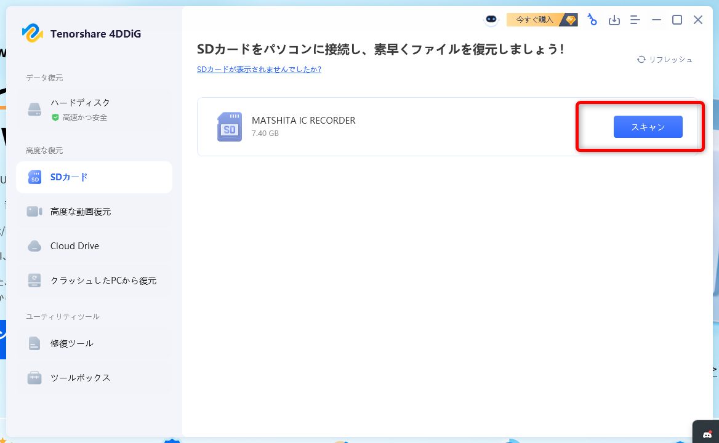719x443 pixels.
Task: Open Cloud Drive recovery option
Action: [x=74, y=246]
